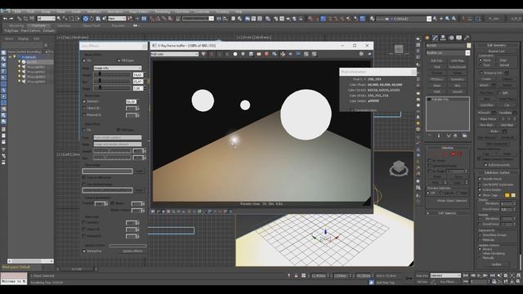Remove modifier from the stack with trash icon

pyautogui.click(x=455, y=136)
